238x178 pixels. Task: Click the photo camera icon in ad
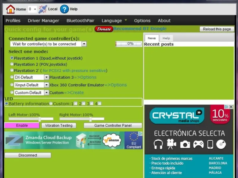coord(185,144)
